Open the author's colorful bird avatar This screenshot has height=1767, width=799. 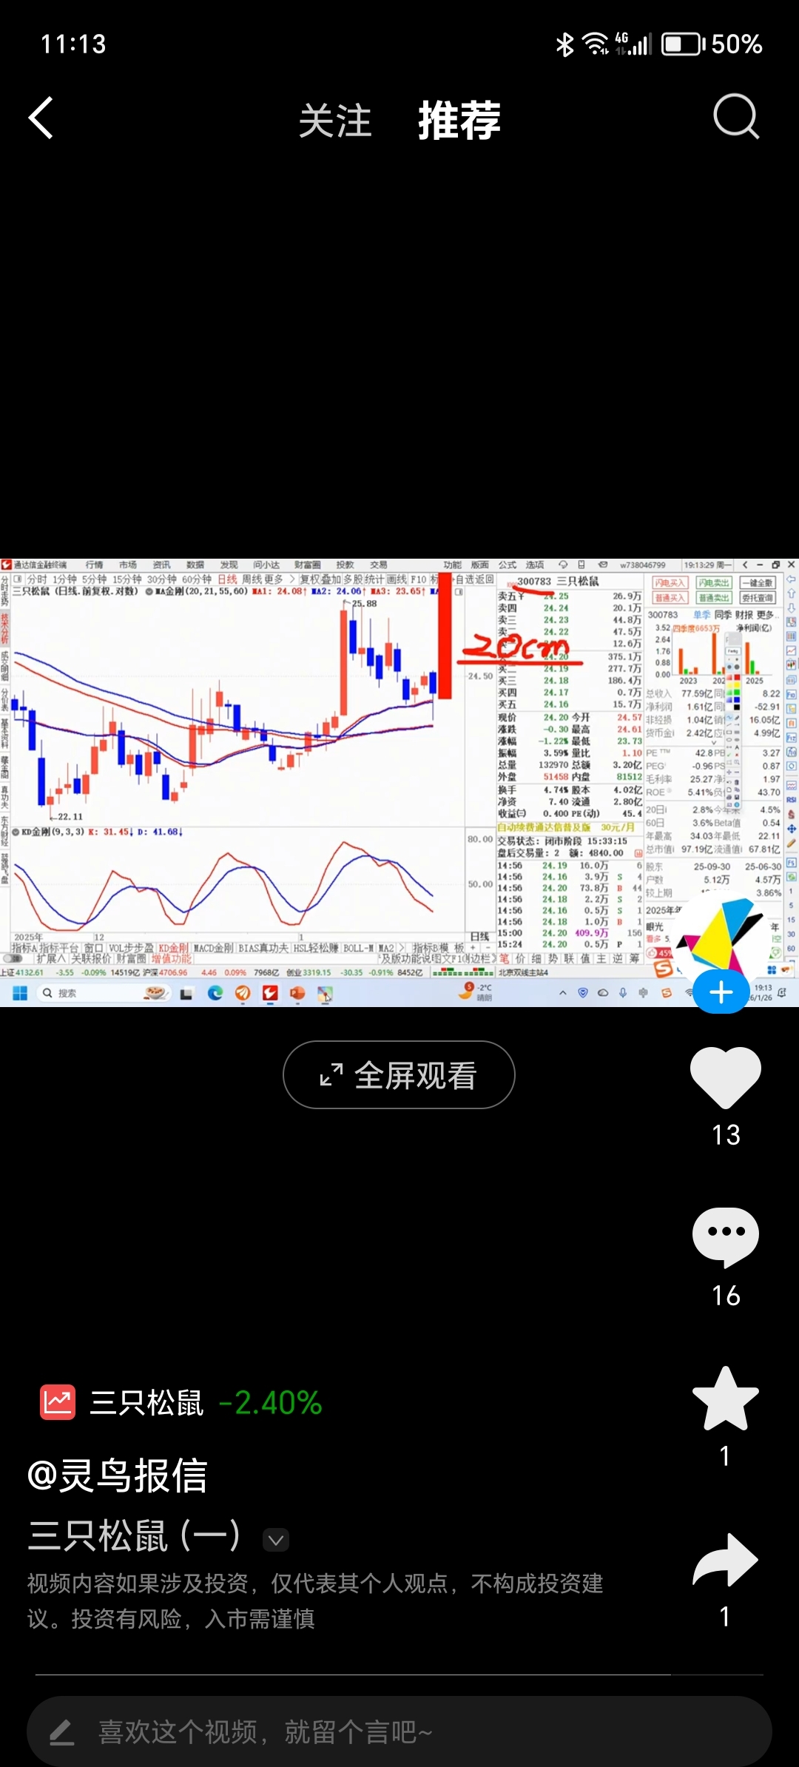pos(722,936)
